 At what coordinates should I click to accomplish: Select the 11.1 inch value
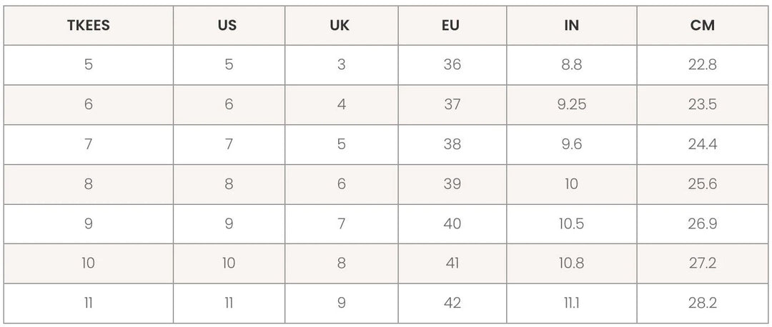pyautogui.click(x=571, y=303)
